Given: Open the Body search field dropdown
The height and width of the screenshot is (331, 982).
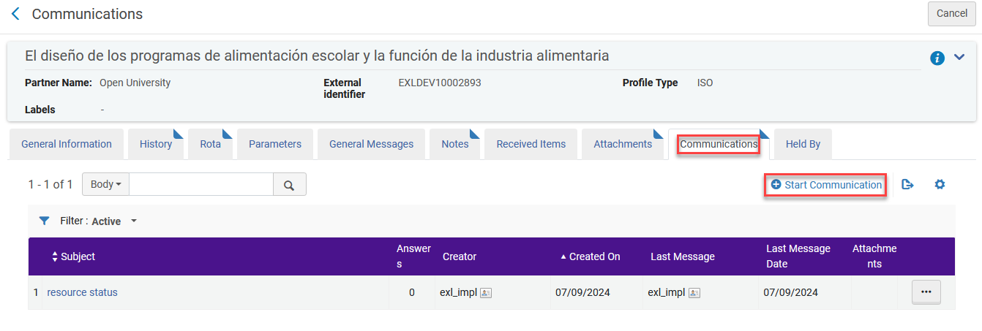Looking at the screenshot, I should coord(105,185).
